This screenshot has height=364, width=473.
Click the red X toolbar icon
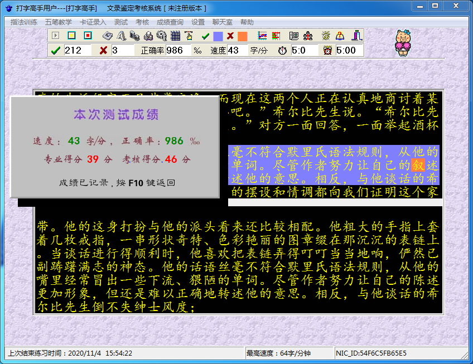tap(230, 36)
